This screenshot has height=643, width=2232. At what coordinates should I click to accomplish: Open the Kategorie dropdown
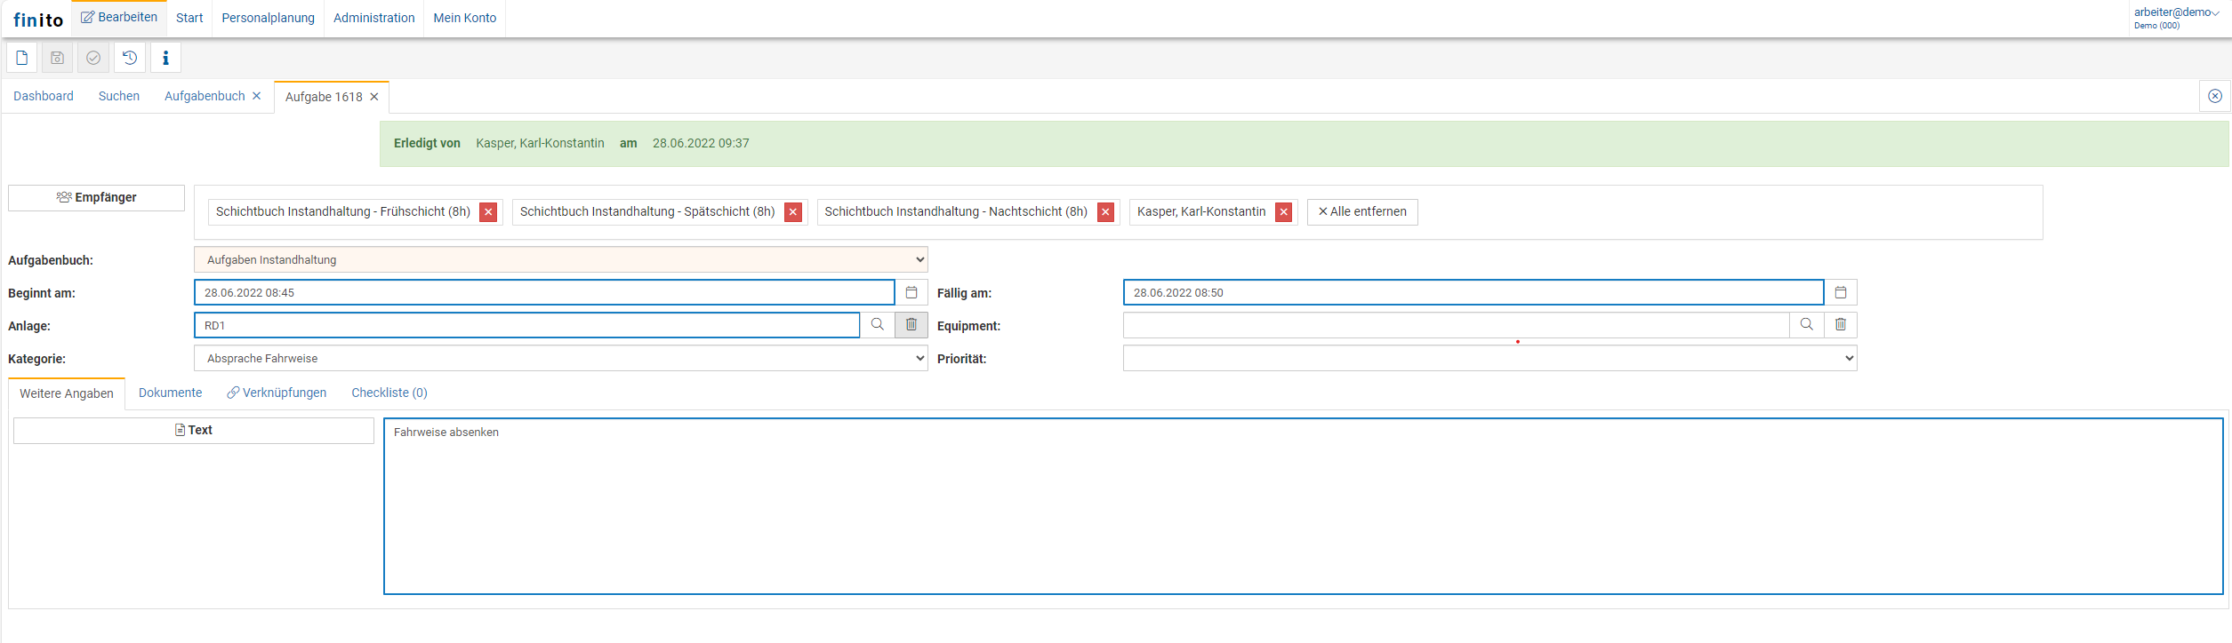click(560, 359)
